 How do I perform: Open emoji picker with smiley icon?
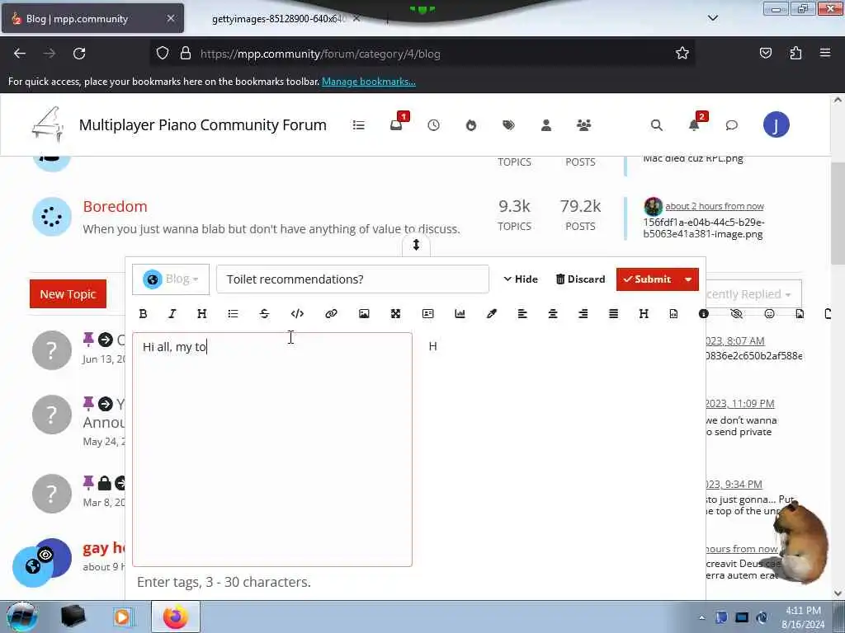point(769,314)
